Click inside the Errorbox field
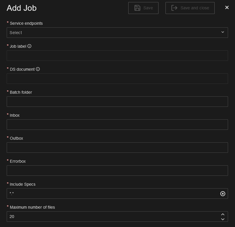 tap(117, 171)
